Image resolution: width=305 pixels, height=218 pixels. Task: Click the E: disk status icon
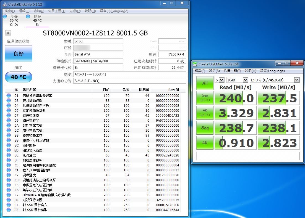point(28,17)
